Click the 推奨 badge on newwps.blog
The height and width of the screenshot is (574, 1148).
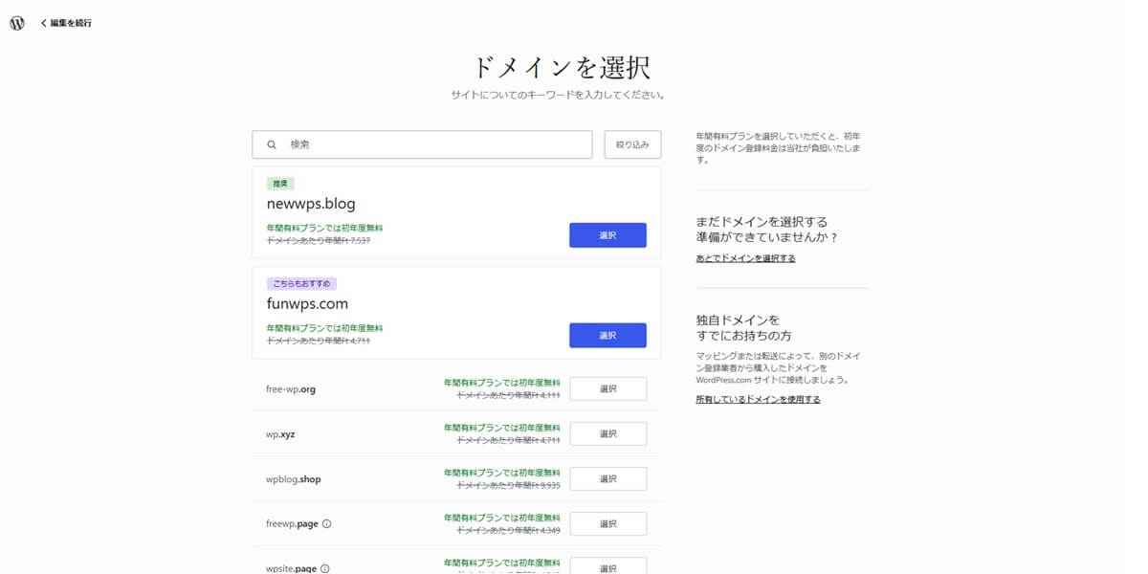(279, 183)
